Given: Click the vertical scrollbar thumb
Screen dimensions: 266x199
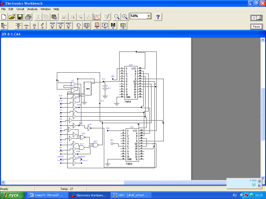Looking at the screenshot, I should tap(263, 114).
